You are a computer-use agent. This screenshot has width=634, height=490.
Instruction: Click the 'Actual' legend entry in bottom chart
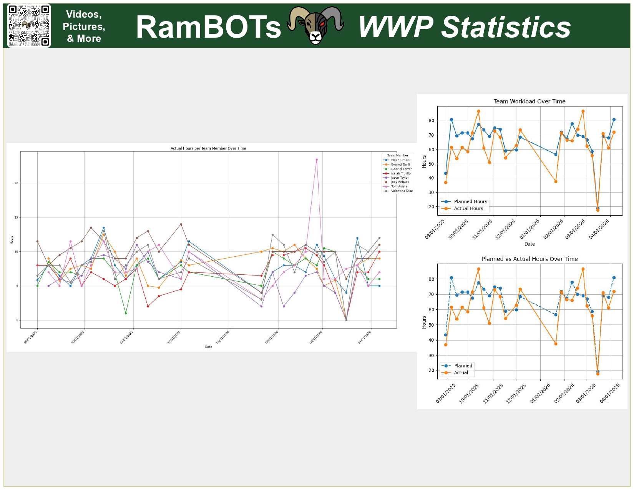pyautogui.click(x=455, y=373)
